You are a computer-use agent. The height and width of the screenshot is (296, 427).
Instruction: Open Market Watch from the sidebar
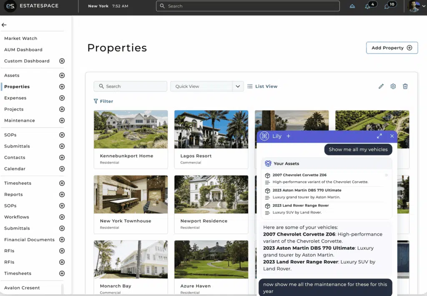coord(20,38)
